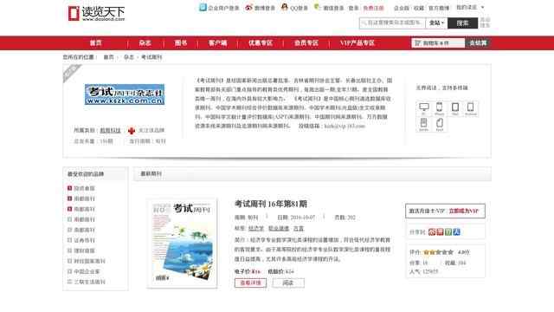554x312 pixels.
Task: Click the advanced search link beside the search button
Action: click(485, 23)
